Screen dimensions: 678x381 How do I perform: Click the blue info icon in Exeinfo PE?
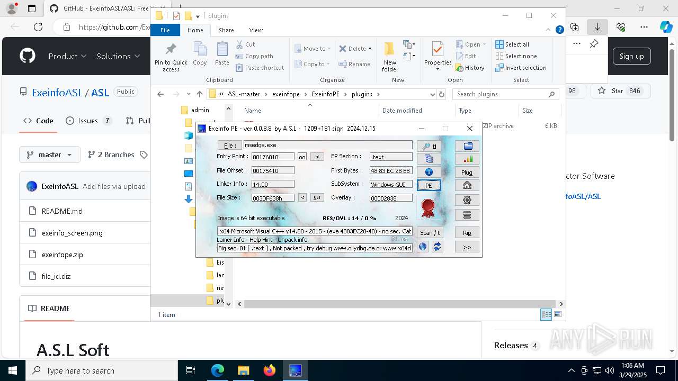(x=429, y=172)
